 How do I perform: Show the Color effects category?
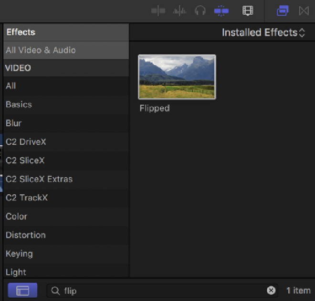click(16, 216)
